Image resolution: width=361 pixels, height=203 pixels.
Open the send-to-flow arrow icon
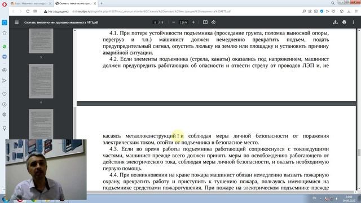click(x=328, y=11)
